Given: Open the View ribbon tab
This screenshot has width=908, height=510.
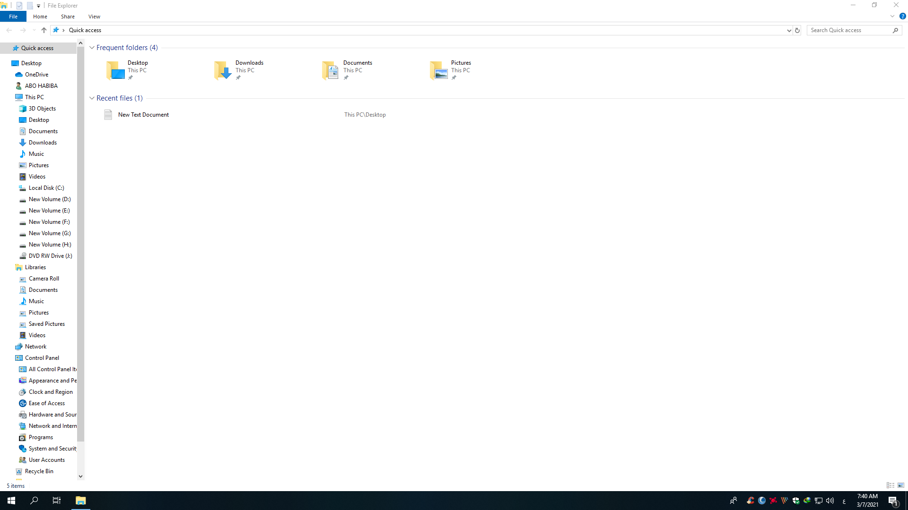Looking at the screenshot, I should click(x=94, y=17).
